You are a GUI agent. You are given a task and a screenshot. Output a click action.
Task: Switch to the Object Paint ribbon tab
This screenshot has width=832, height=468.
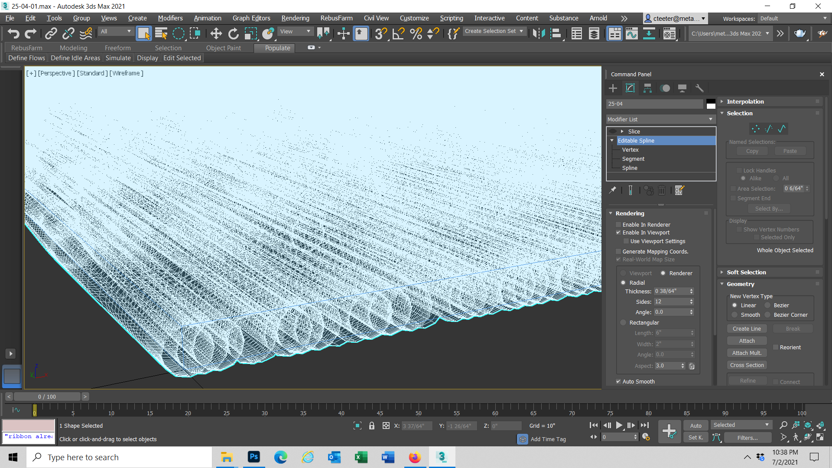[223, 48]
